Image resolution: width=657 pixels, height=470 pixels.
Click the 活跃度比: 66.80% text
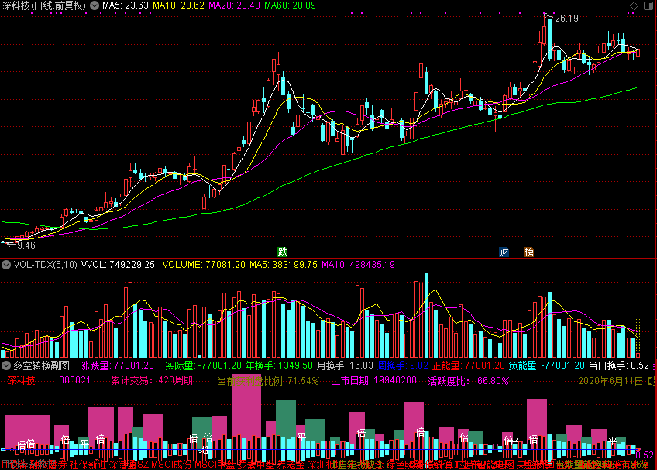(469, 381)
